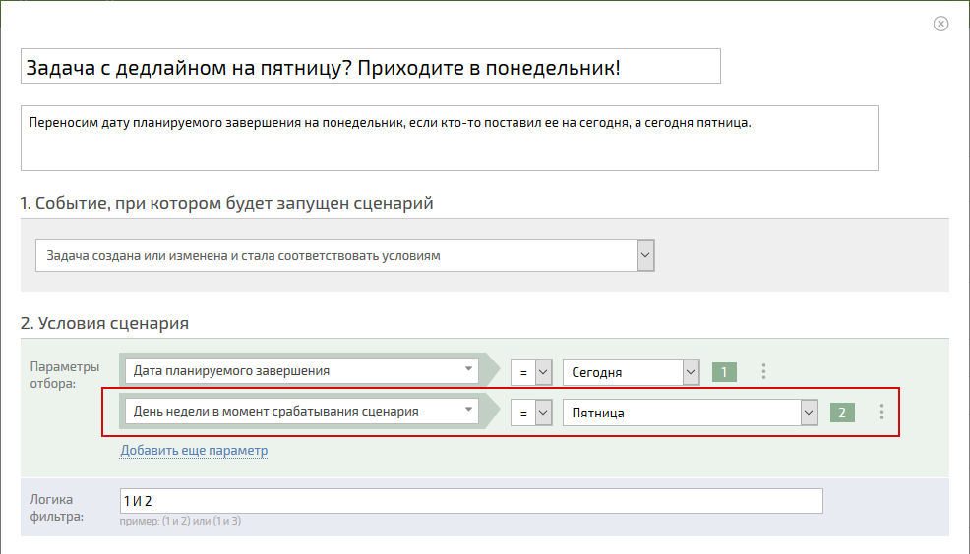Open the 'Сегодня' value dropdown
This screenshot has height=554, width=970.
click(x=631, y=372)
